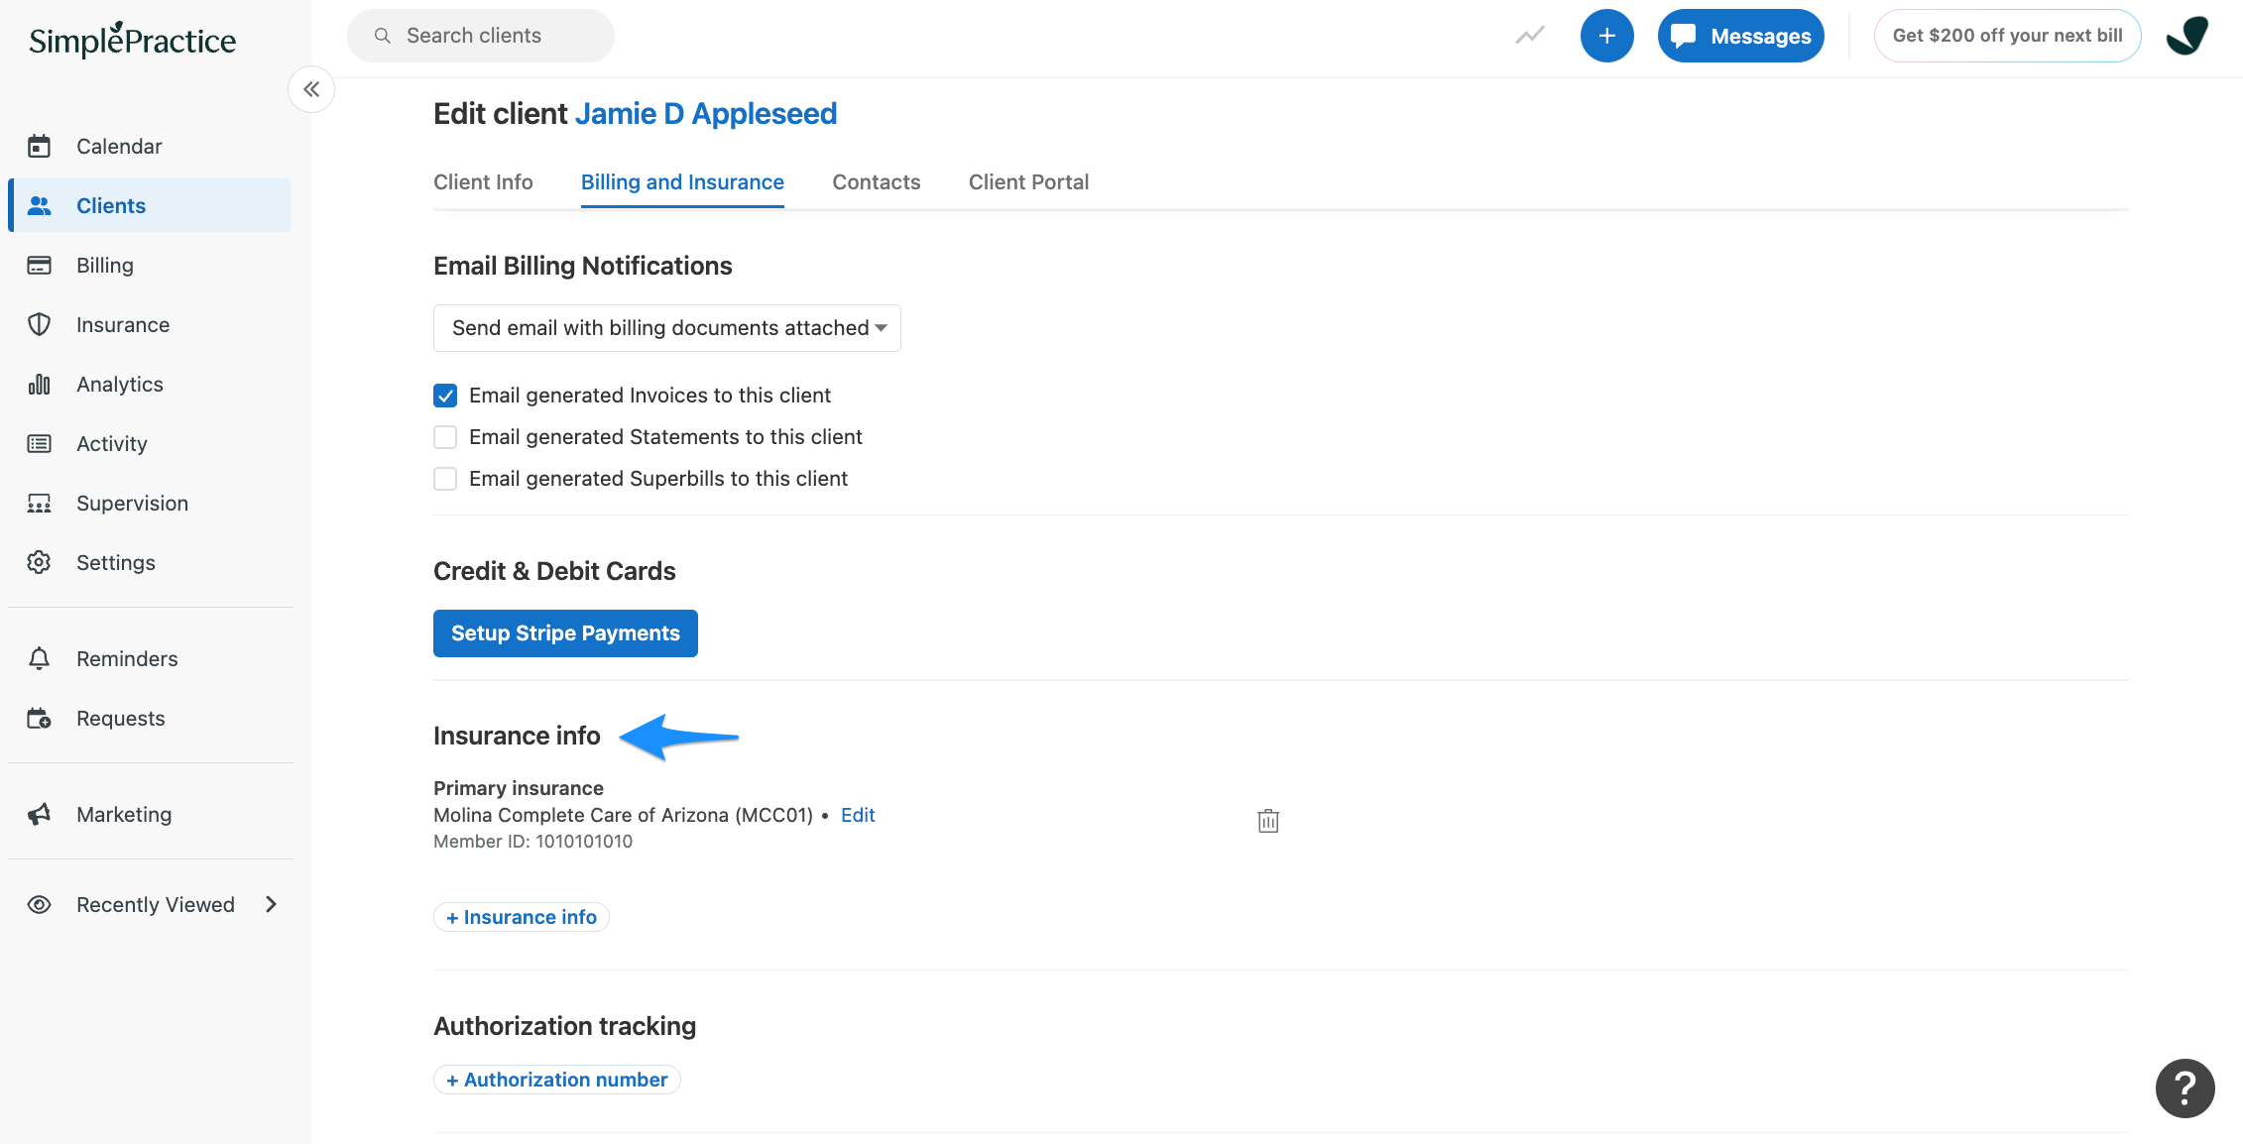This screenshot has width=2243, height=1144.
Task: Click Setup Stripe Payments
Action: tap(564, 632)
